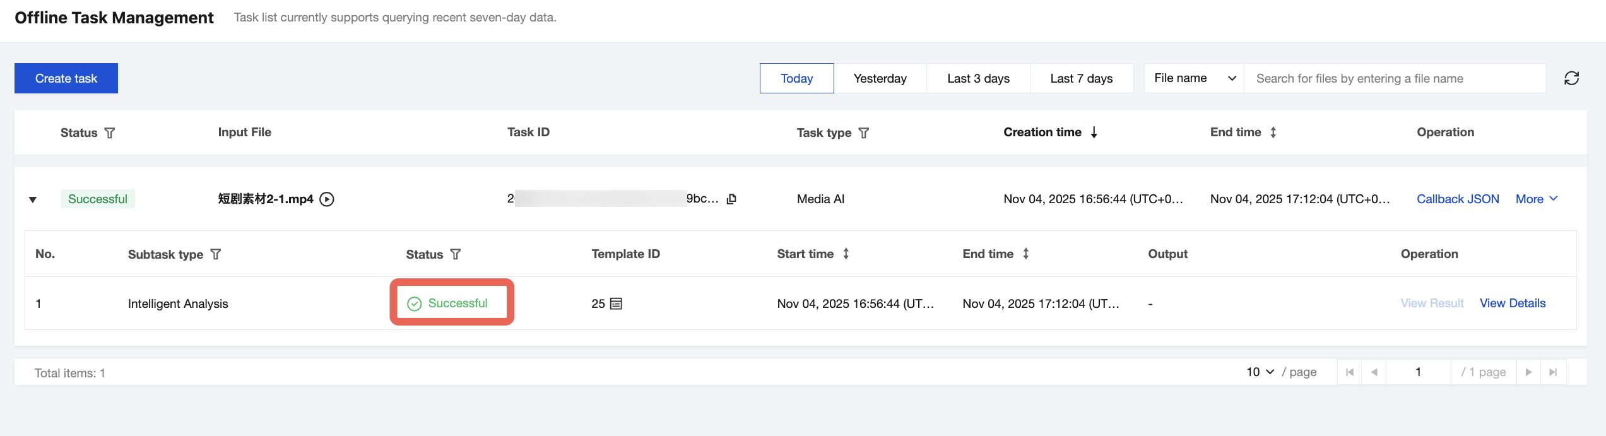
Task: Sort subtasks by Start time
Action: coord(846,254)
